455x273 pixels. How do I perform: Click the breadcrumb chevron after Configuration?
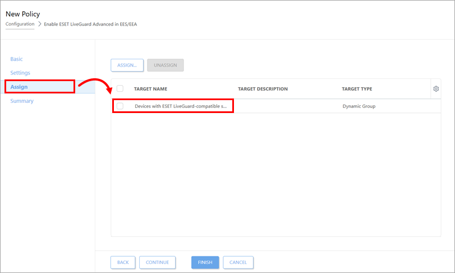(40, 24)
